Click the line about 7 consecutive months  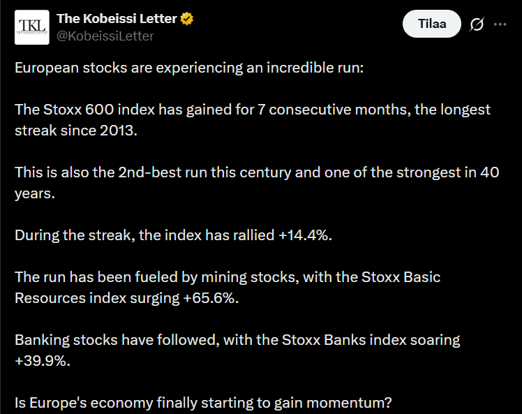pyautogui.click(x=252, y=110)
